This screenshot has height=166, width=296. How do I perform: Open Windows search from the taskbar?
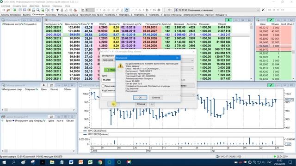tap(13, 162)
